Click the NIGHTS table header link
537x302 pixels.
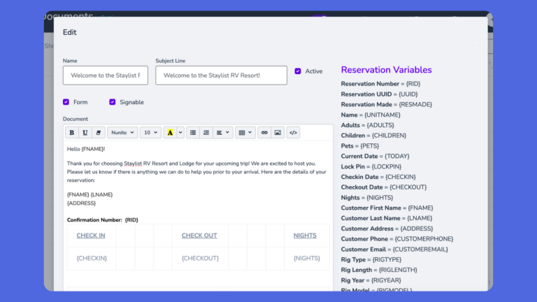click(305, 236)
